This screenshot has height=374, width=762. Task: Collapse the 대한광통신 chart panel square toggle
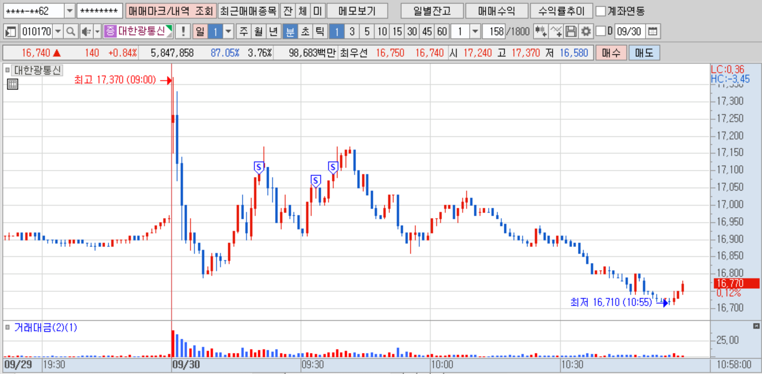[7, 69]
